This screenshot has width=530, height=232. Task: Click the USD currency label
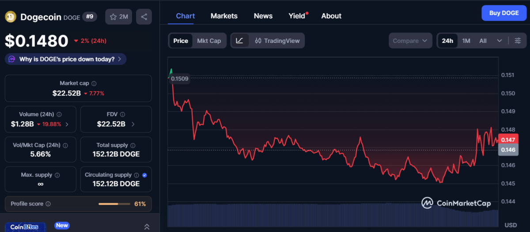tap(511, 225)
